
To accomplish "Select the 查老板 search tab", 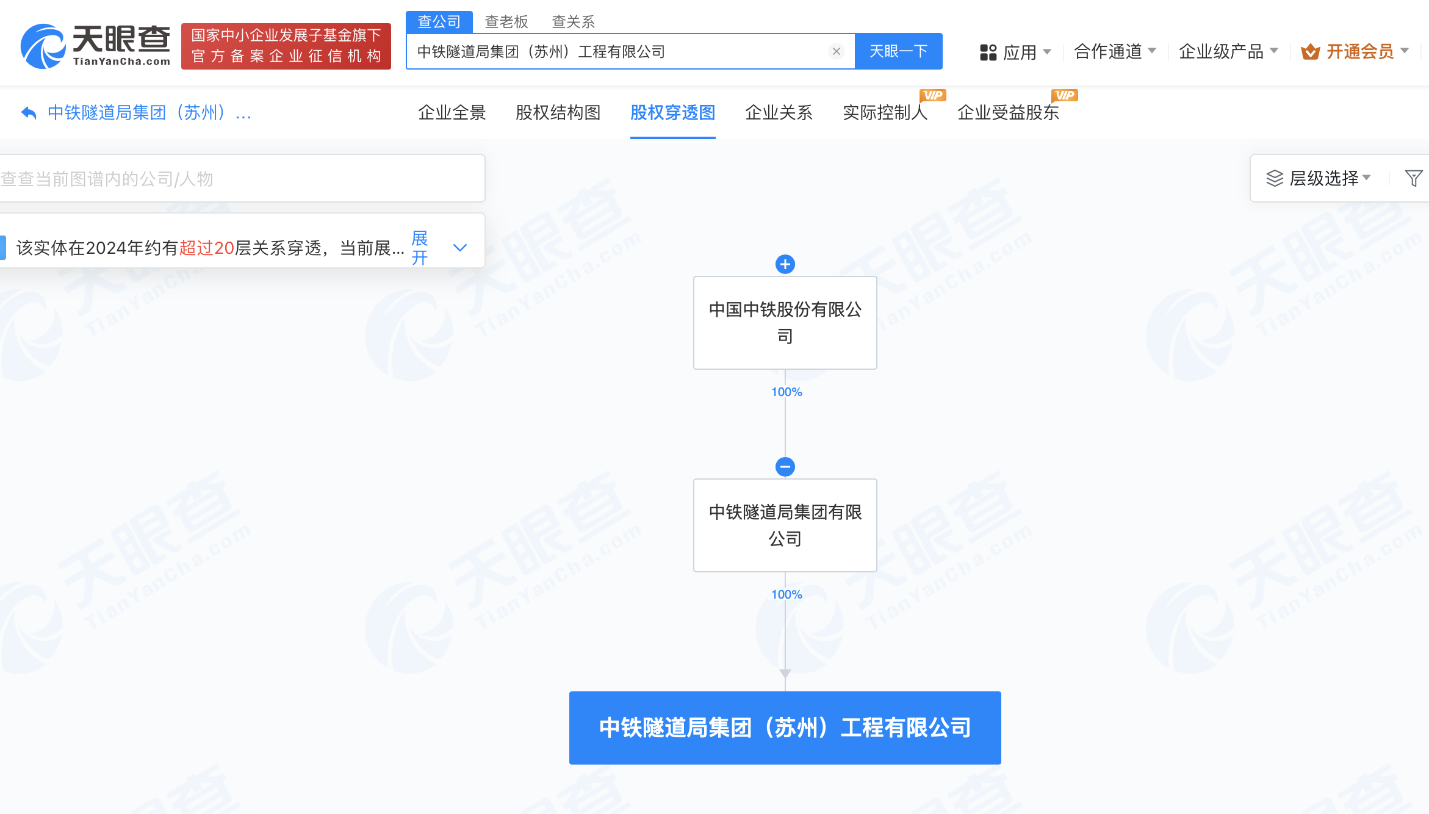I will pyautogui.click(x=506, y=22).
